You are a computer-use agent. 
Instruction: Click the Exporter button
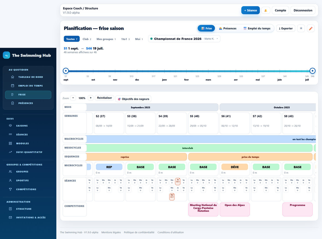tap(286, 28)
